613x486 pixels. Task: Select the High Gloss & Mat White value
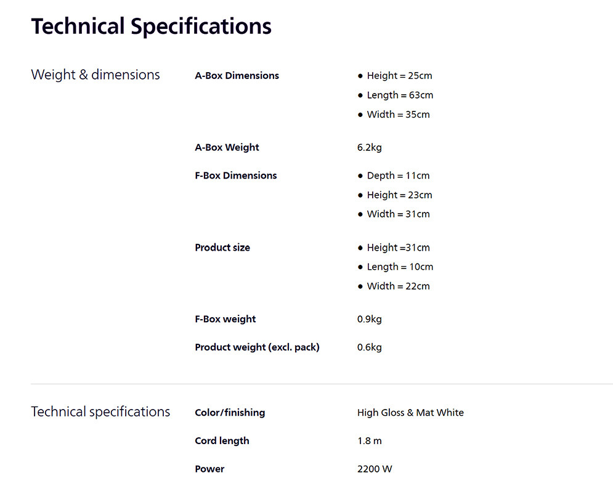[410, 413]
